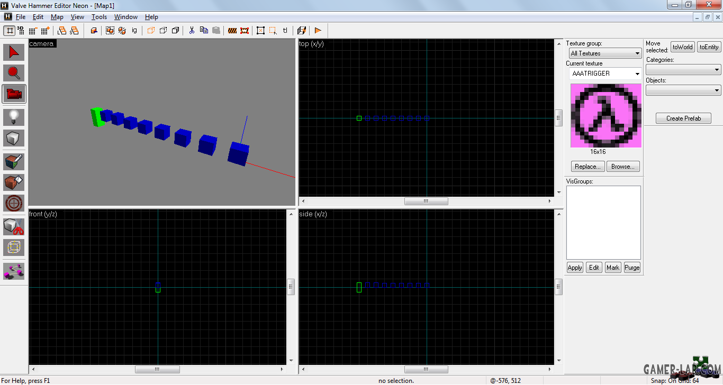Open the Categories dropdown
723x385 pixels.
coord(683,70)
